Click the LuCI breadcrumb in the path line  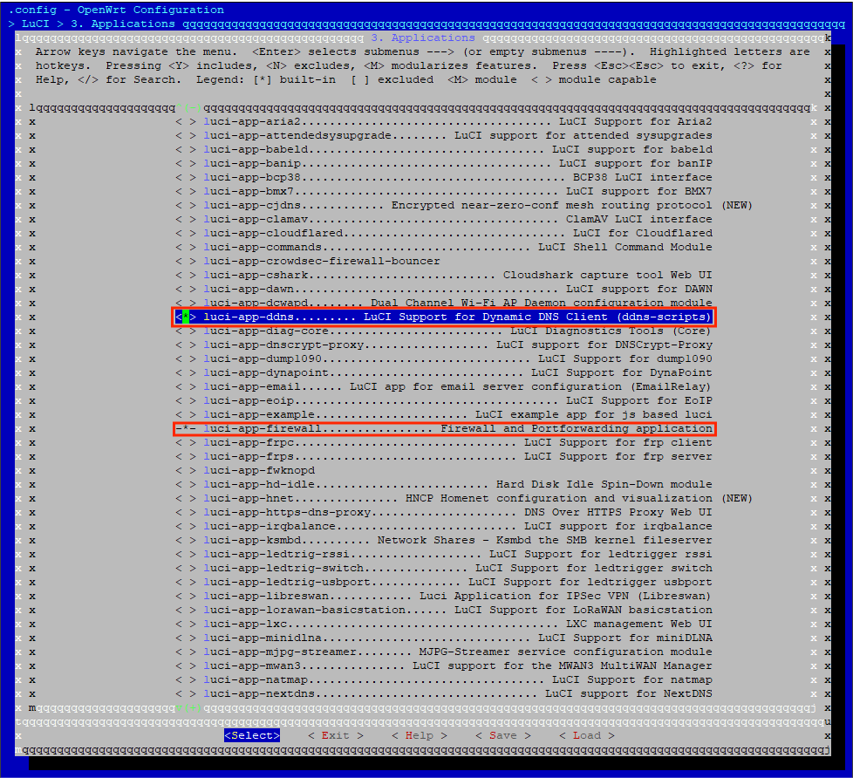[35, 24]
